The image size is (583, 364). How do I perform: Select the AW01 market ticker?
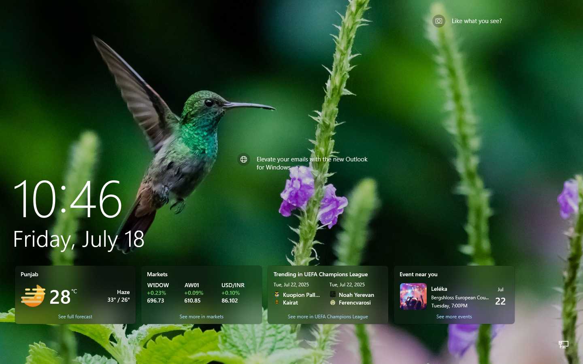194,293
